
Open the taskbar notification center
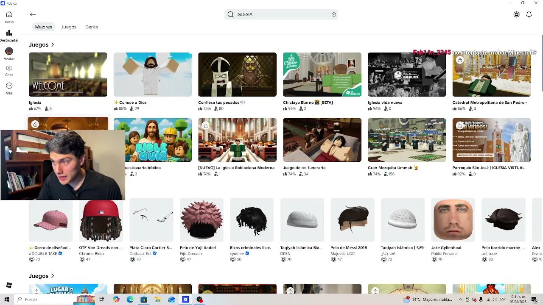534,299
